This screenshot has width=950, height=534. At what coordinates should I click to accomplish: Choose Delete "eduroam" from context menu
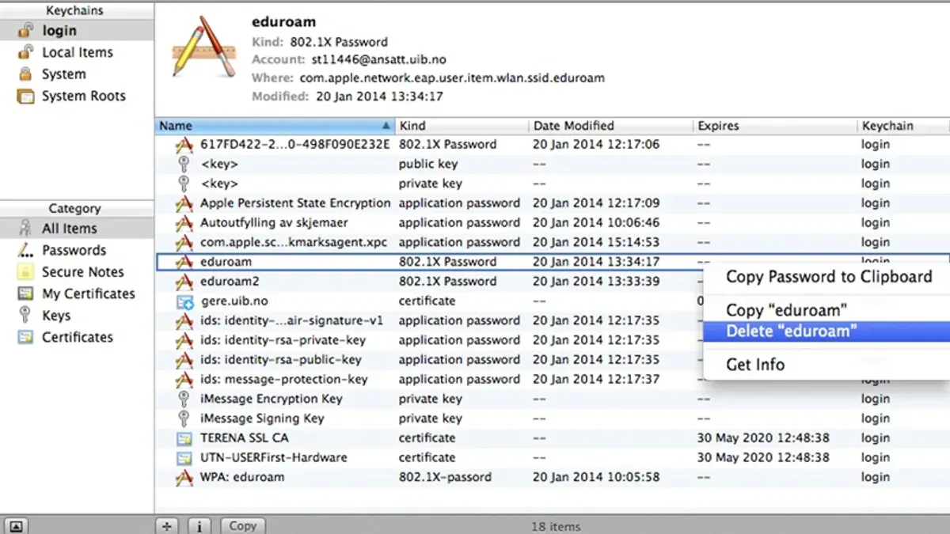[x=828, y=331]
